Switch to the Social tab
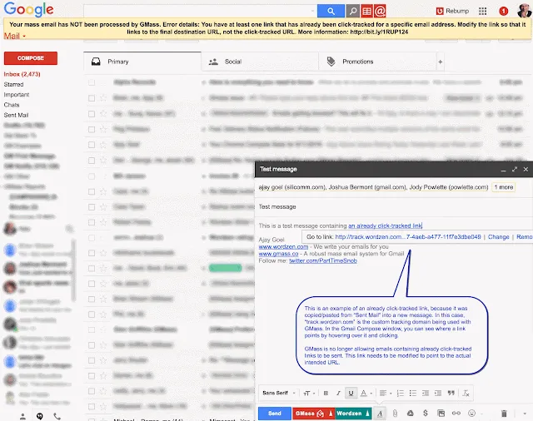533x421 pixels. (x=260, y=62)
